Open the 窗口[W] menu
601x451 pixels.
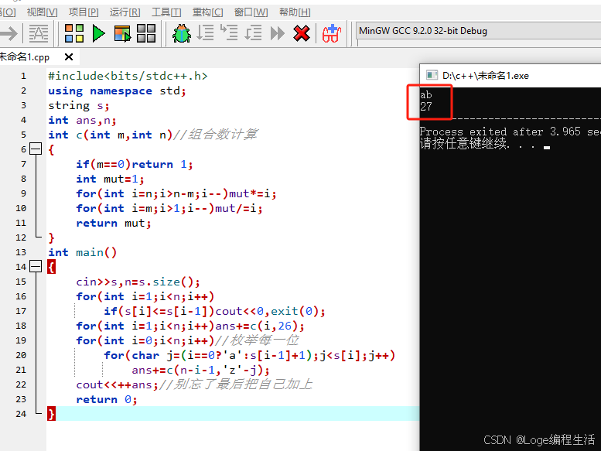(x=251, y=12)
